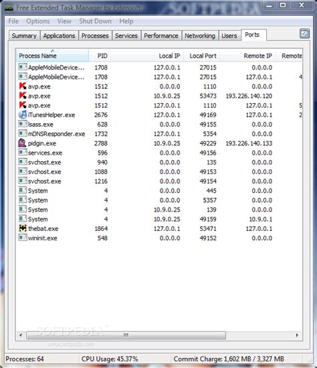Click local port 5354

209,134
